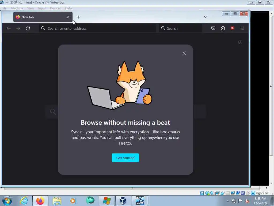Reload the current page

(28, 28)
